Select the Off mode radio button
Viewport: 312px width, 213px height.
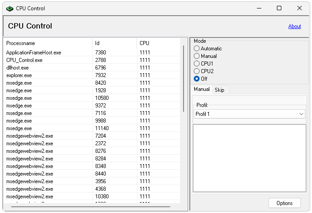click(x=197, y=79)
